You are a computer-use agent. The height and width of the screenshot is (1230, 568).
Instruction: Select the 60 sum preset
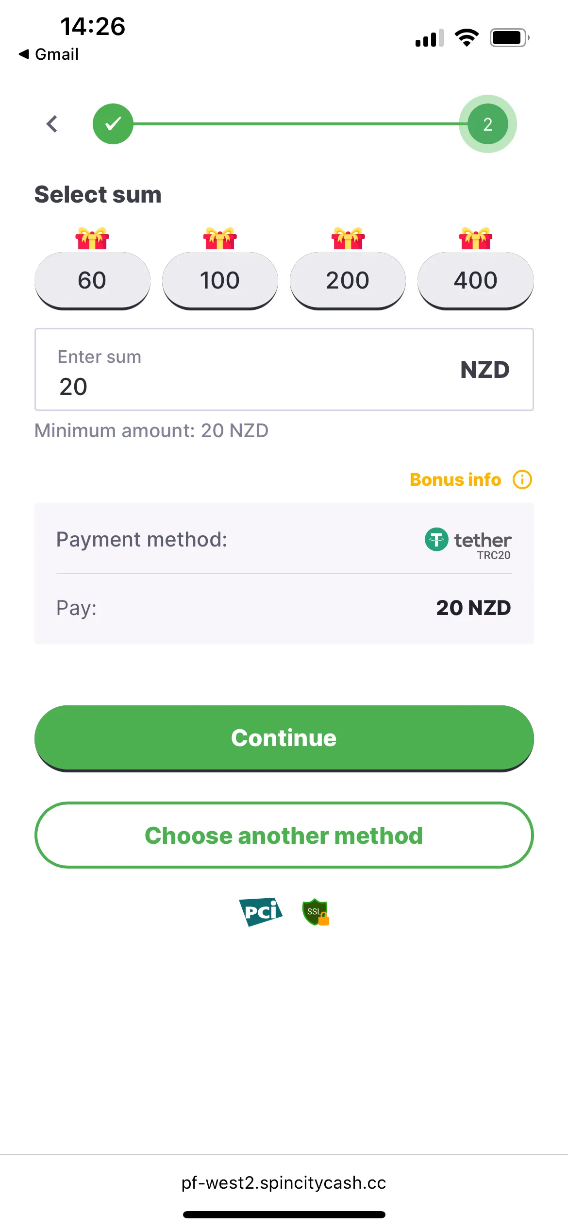[92, 280]
